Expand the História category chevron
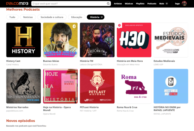194x131 pixels. [102, 17]
